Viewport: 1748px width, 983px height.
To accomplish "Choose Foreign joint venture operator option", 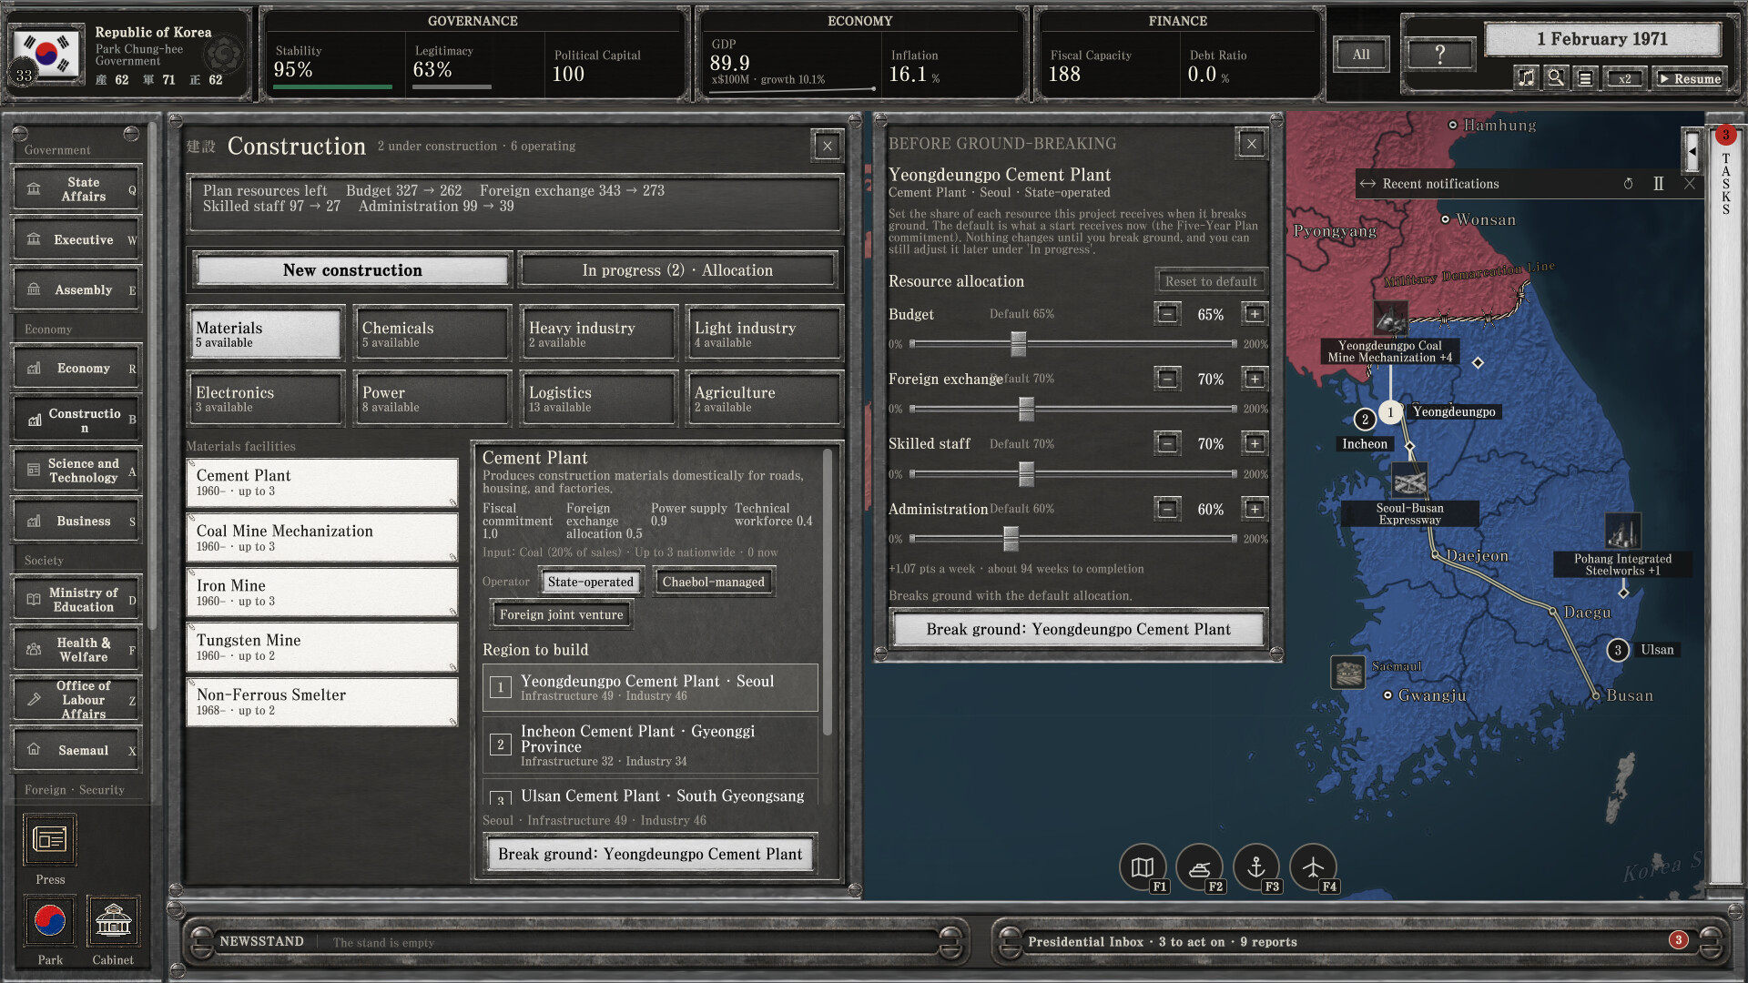I will pos(561,614).
